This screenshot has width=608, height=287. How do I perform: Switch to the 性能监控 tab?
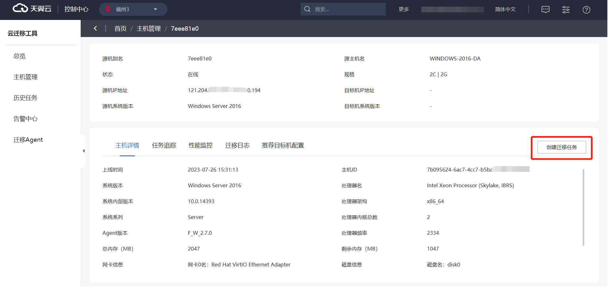coord(201,145)
